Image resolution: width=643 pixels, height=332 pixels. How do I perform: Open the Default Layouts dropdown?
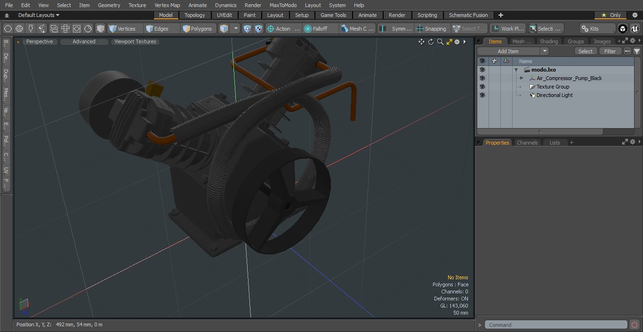tap(38, 15)
